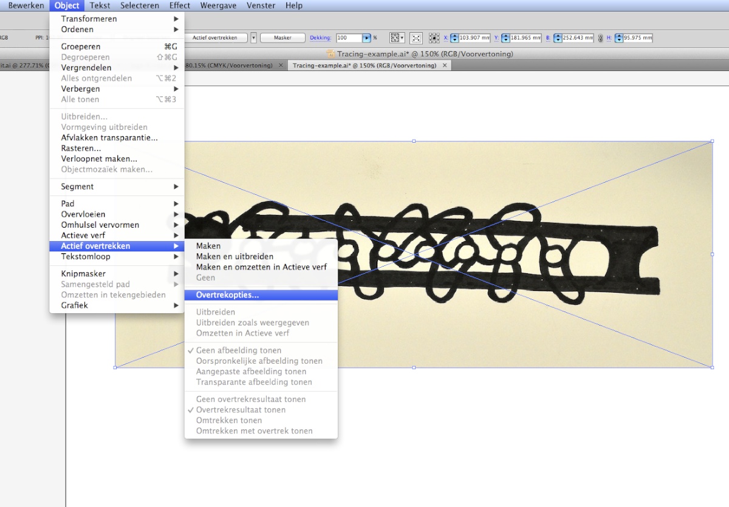This screenshot has height=507, width=729.
Task: Edit the H field showing 95.975 mm
Action: coord(637,38)
